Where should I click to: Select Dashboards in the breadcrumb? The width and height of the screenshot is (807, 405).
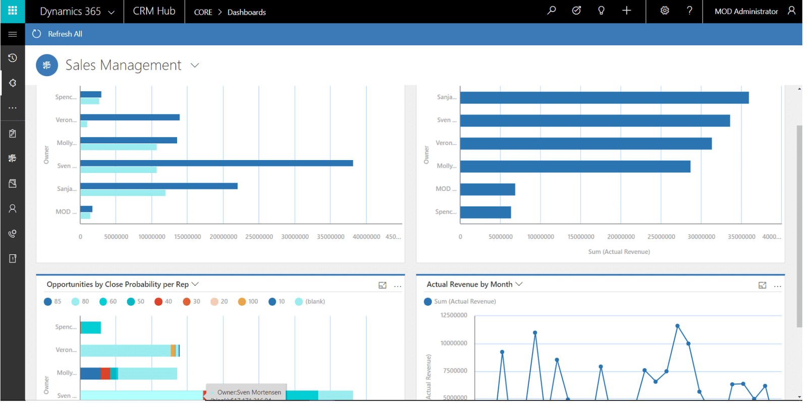point(247,12)
